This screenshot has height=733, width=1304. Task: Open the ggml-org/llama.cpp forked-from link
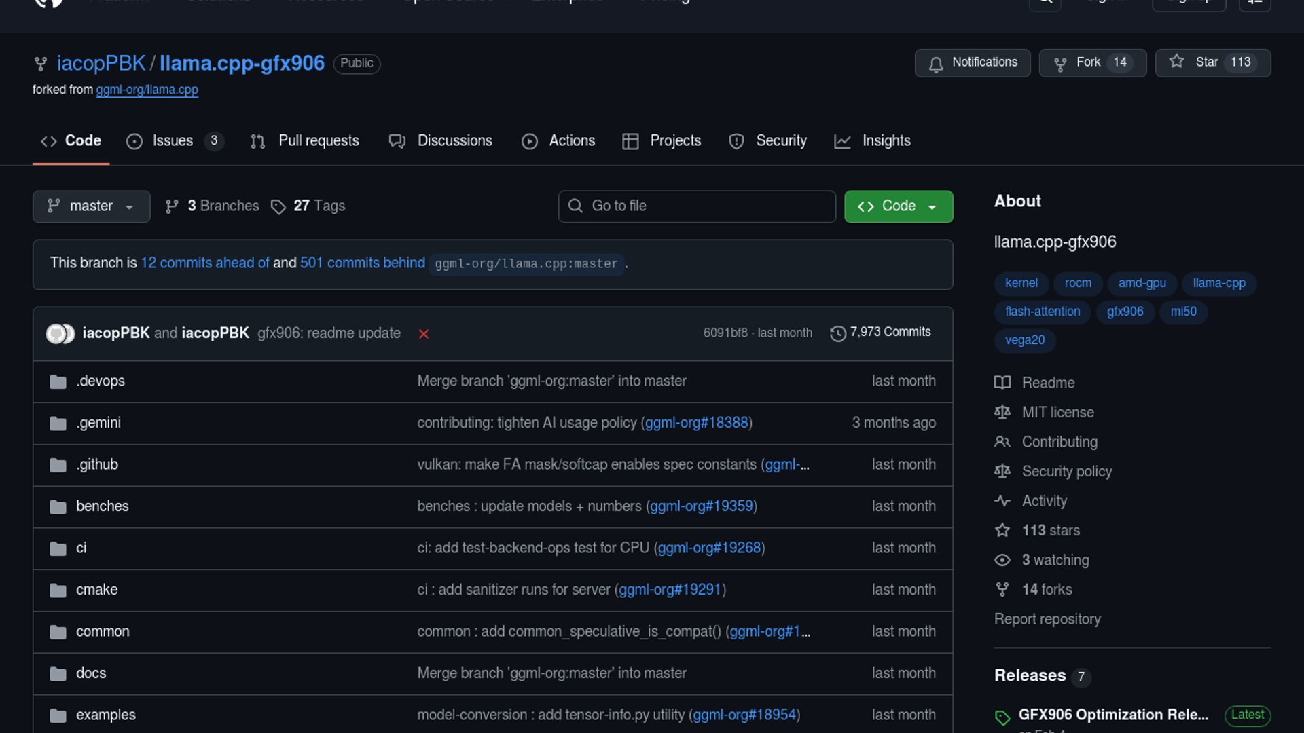point(147,90)
